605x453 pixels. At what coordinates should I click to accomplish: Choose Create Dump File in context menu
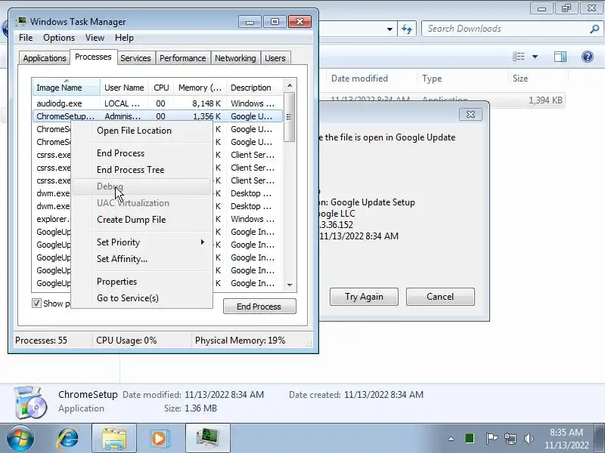[x=141, y=220]
